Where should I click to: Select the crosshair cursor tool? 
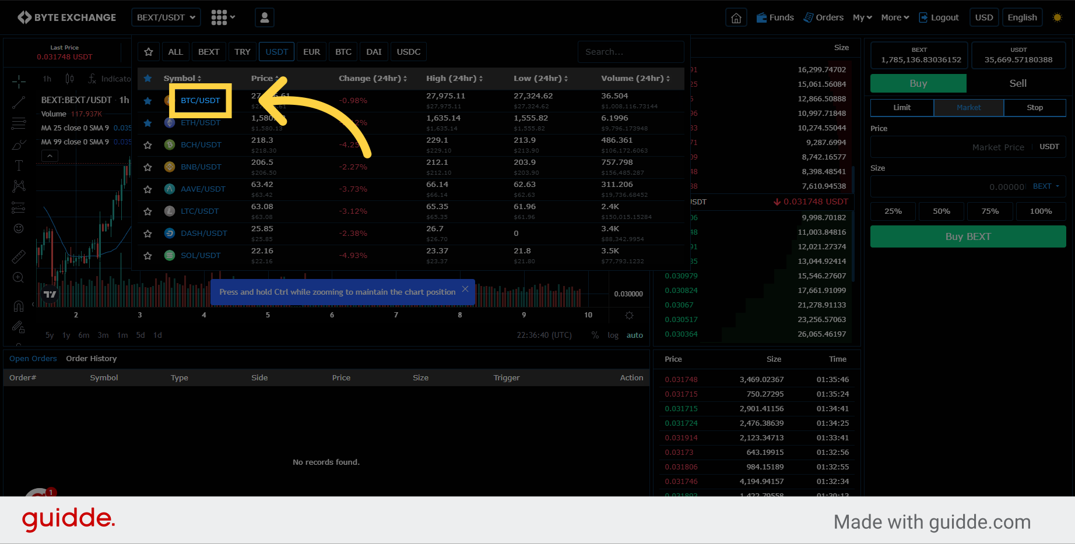(x=19, y=81)
